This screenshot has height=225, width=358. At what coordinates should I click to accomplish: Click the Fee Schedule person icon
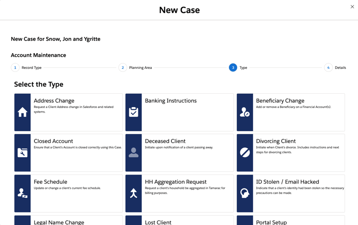(22, 194)
